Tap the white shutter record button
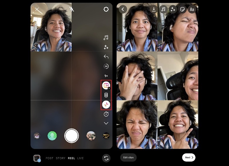The width and height of the screenshot is (229, 166). tap(72, 136)
